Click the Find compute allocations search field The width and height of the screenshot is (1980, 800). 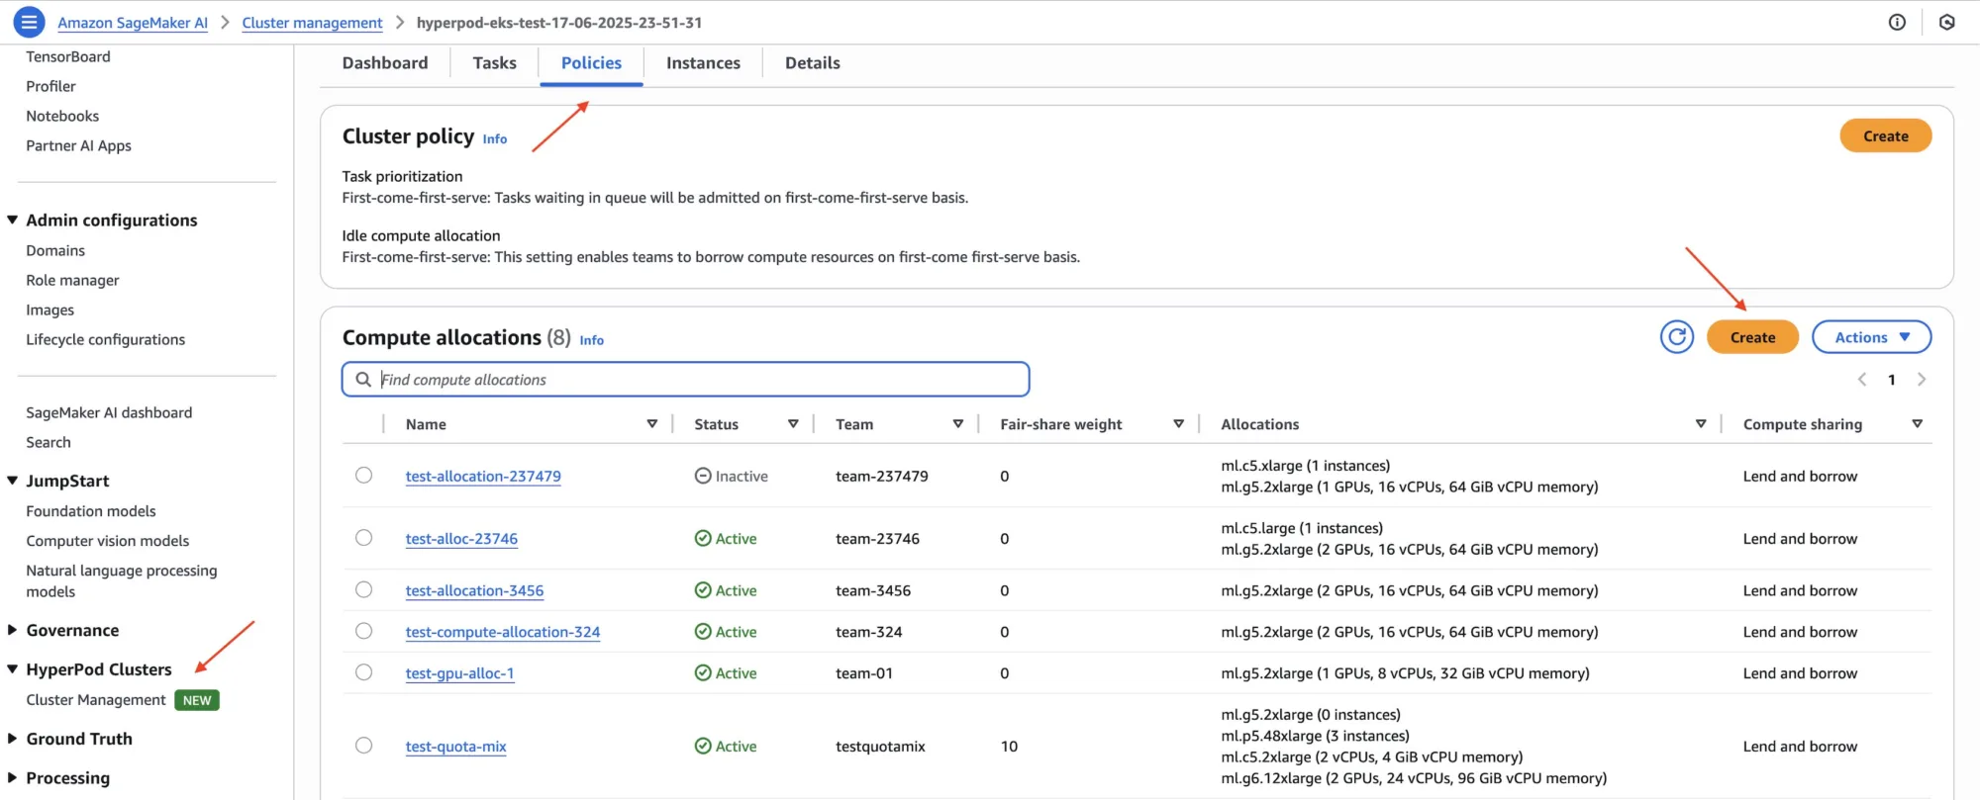tap(693, 380)
